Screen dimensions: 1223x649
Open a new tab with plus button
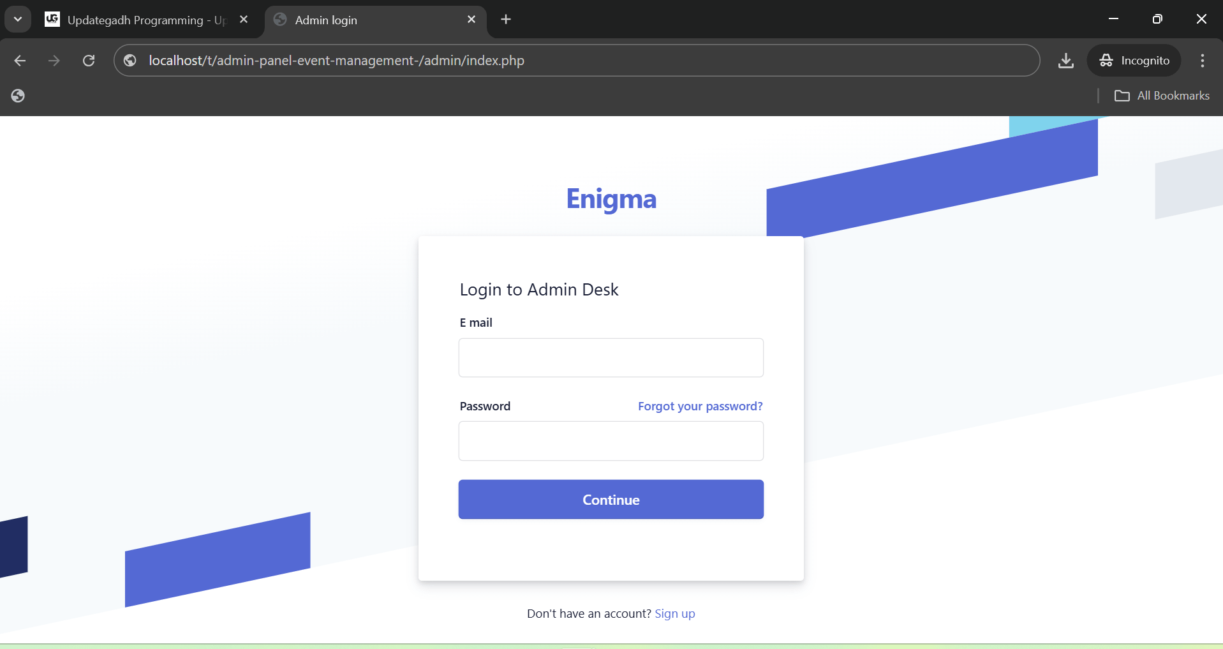point(506,19)
